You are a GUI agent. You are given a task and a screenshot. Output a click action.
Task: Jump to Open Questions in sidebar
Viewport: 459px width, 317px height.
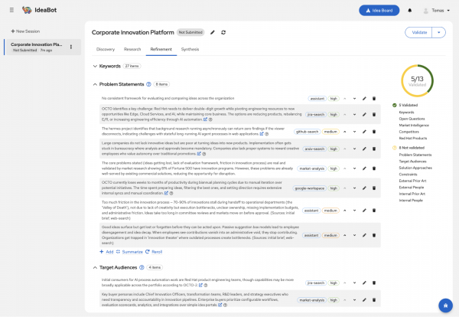point(412,119)
